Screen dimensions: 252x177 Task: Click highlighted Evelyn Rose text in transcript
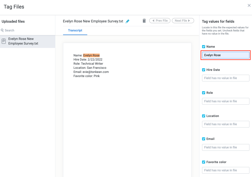click(x=91, y=55)
